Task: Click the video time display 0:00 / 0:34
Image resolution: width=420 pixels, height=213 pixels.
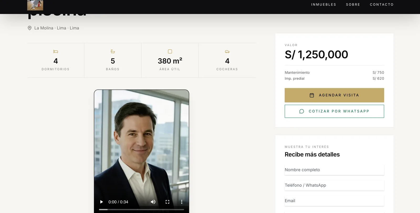Action: click(118, 202)
